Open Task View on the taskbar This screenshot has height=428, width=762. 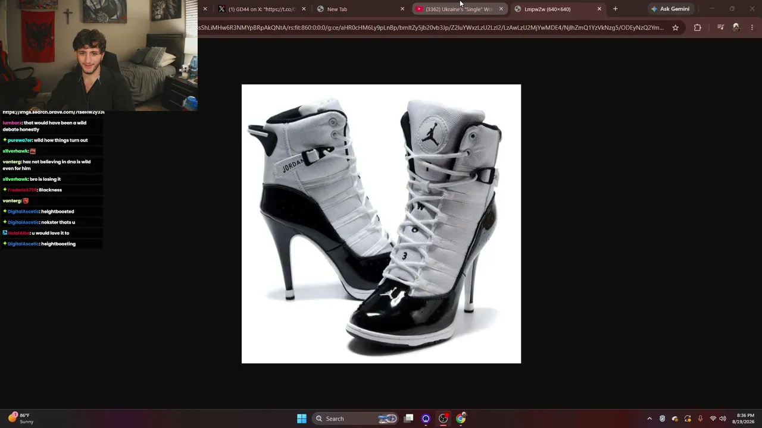coord(408,418)
